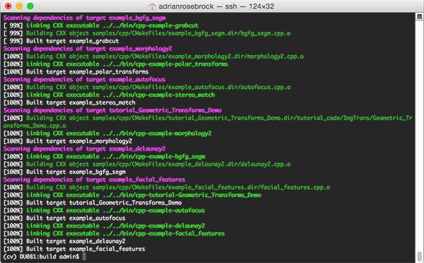Click the yellow minimize window button
The image size is (424, 263).
click(x=19, y=6)
